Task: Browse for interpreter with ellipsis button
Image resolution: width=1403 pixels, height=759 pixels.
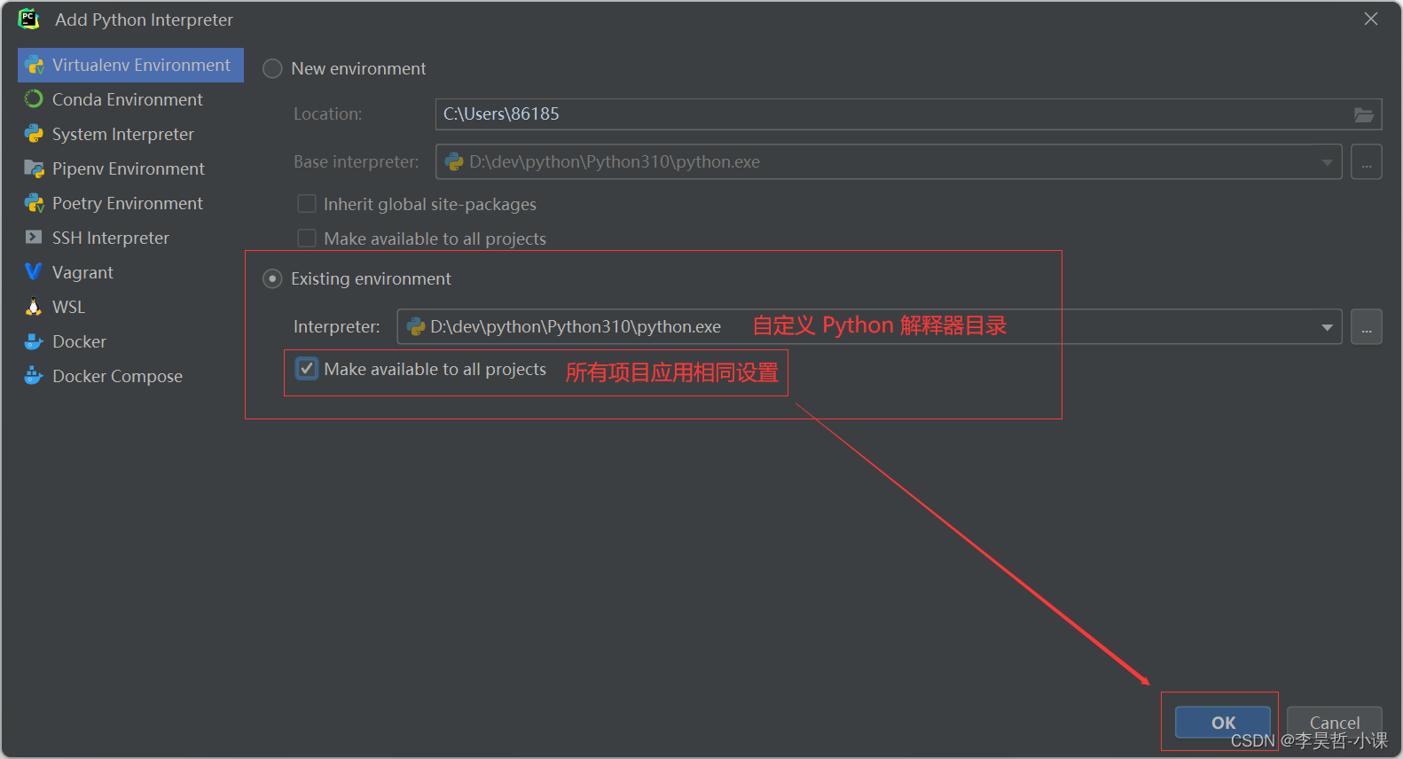Action: coord(1367,327)
